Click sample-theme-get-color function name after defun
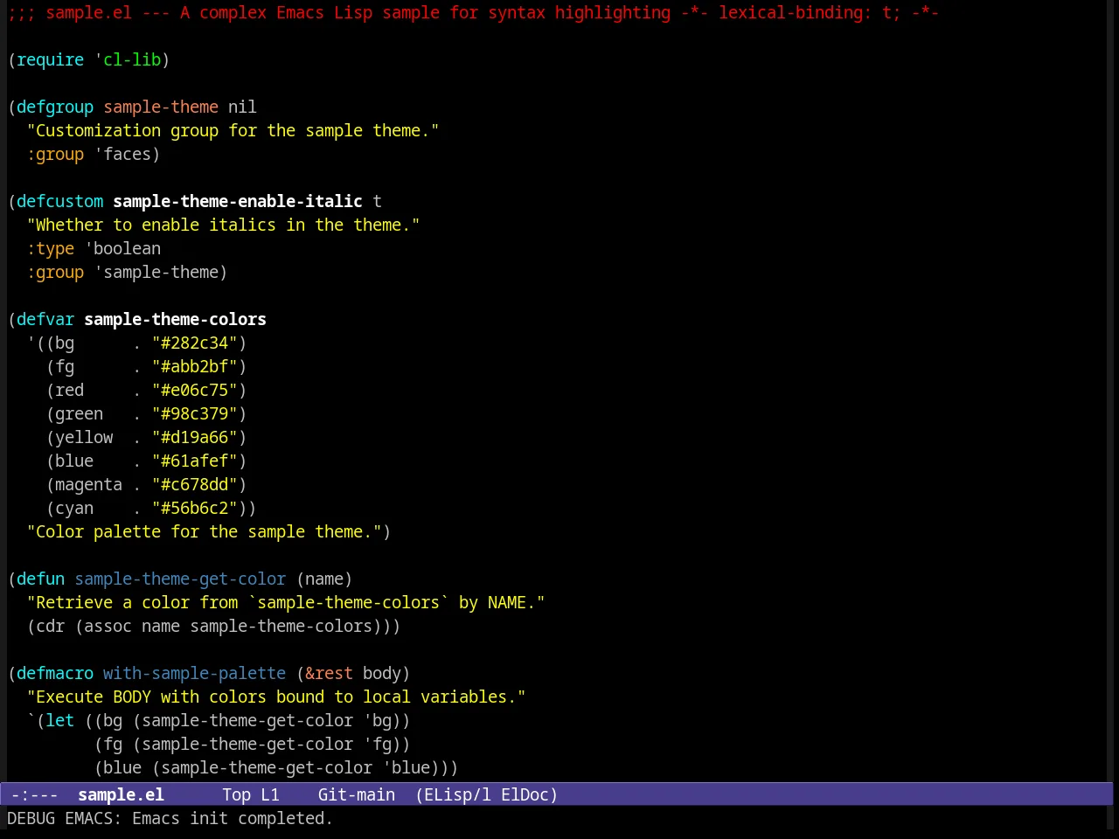The height and width of the screenshot is (839, 1119). [x=180, y=579]
